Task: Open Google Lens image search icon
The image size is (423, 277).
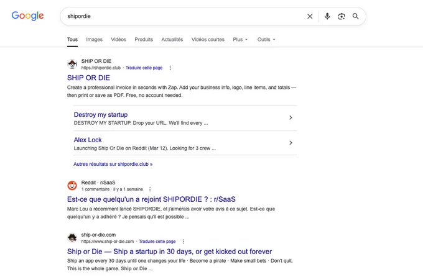Action: coord(342,16)
